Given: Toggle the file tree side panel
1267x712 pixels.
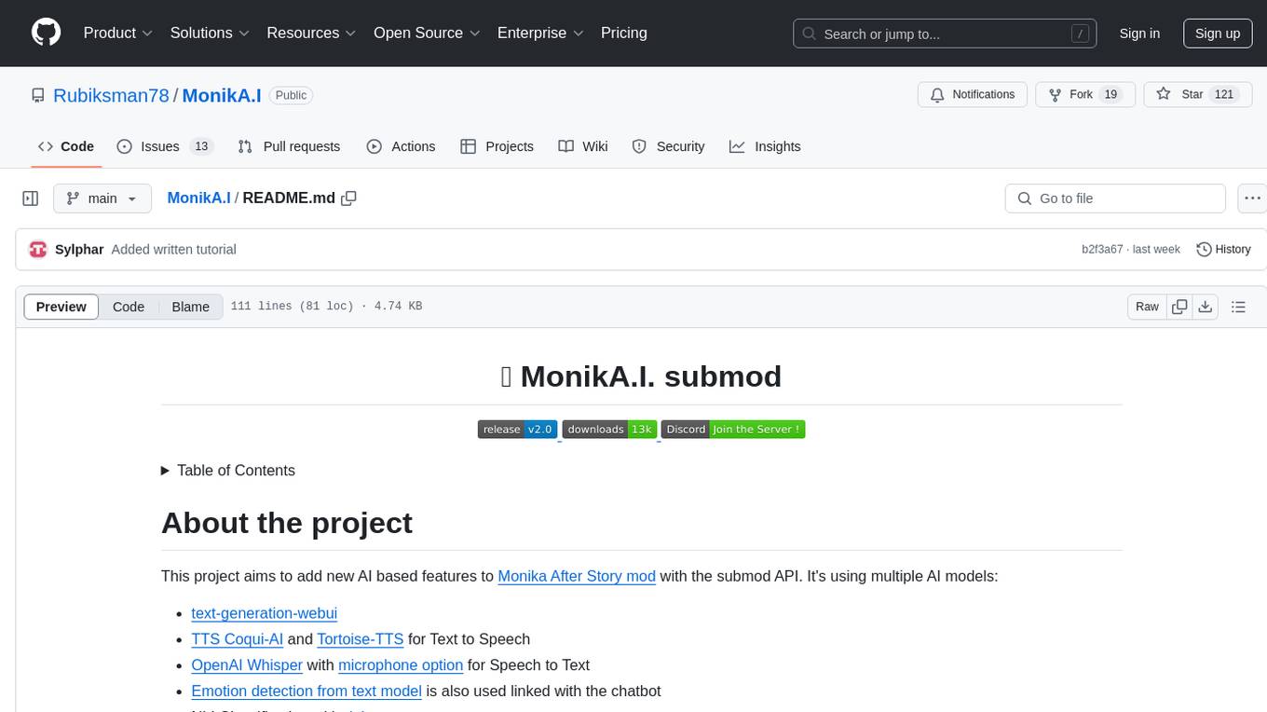Looking at the screenshot, I should [x=31, y=199].
